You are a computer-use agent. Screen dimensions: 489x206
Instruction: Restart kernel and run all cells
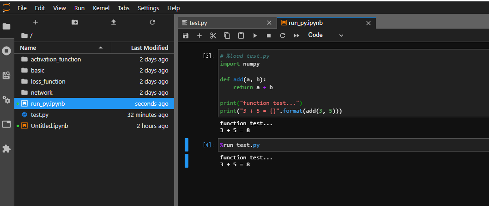tap(296, 35)
